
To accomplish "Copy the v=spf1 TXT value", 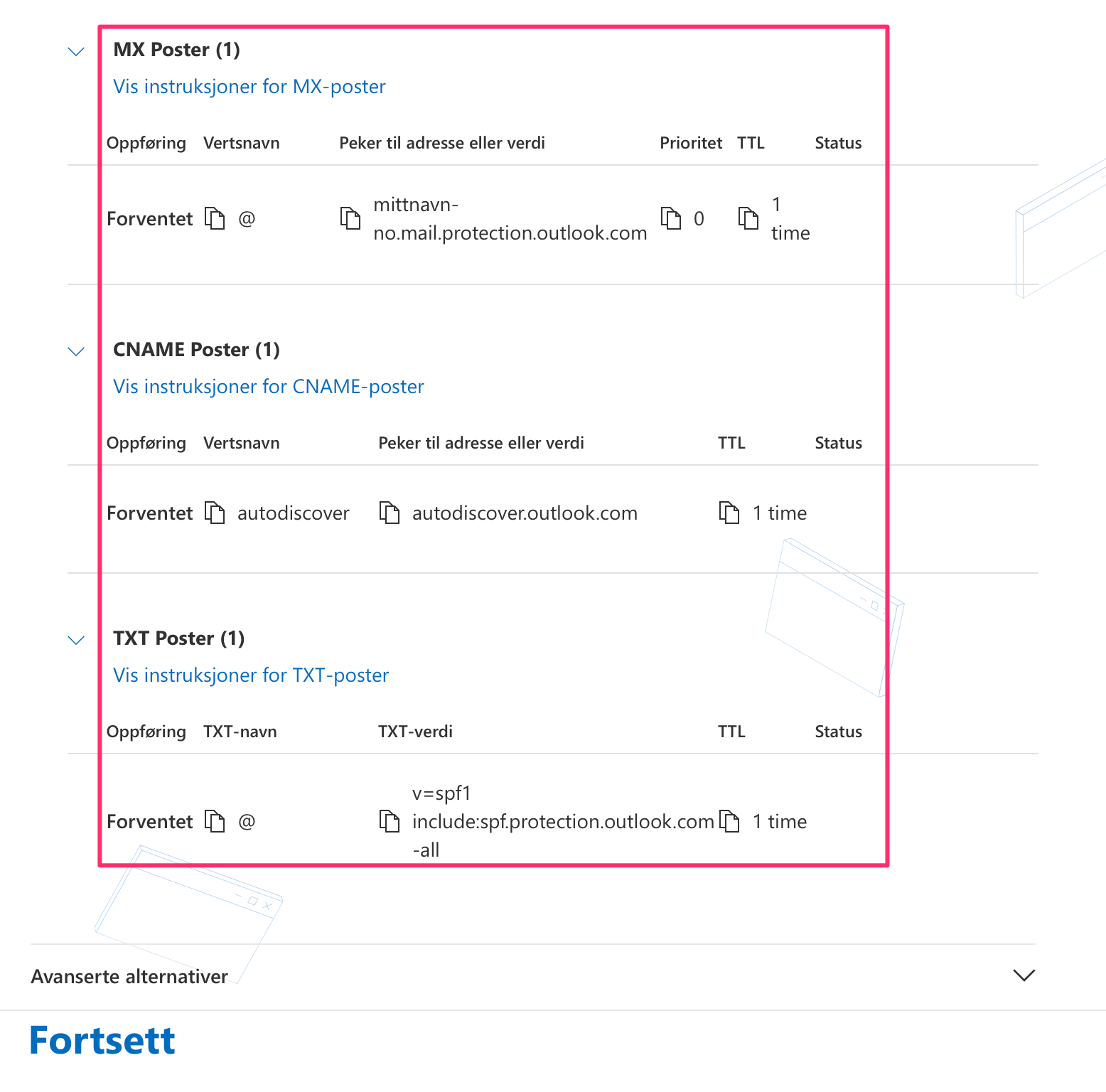I will pyautogui.click(x=390, y=821).
